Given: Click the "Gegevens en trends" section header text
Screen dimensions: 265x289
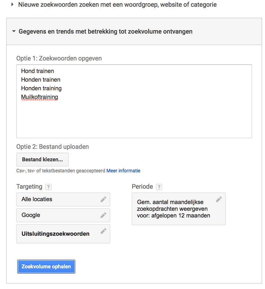Looking at the screenshot, I should coord(105,32).
